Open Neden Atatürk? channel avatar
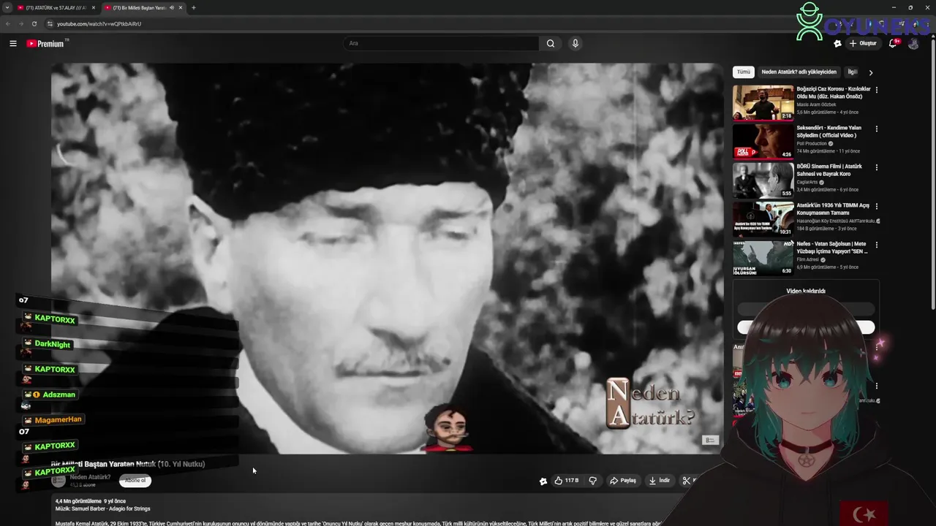Image resolution: width=936 pixels, height=526 pixels. tap(58, 481)
